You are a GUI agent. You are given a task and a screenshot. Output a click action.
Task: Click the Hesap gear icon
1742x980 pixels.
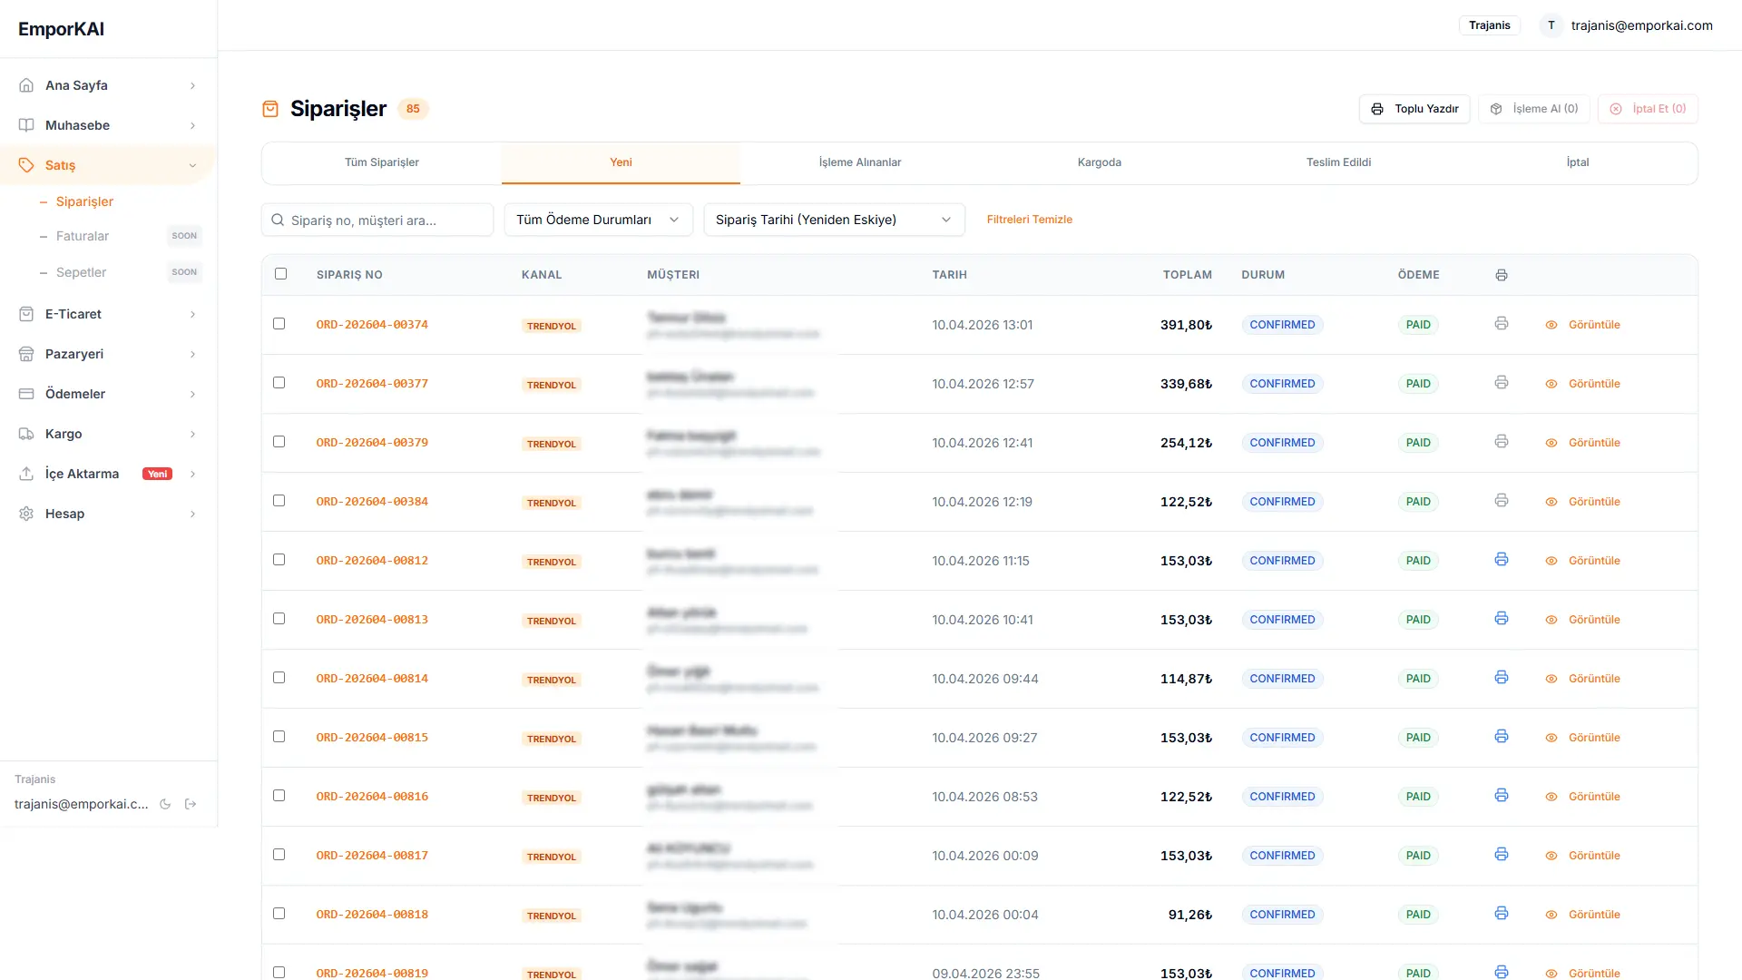(x=26, y=514)
